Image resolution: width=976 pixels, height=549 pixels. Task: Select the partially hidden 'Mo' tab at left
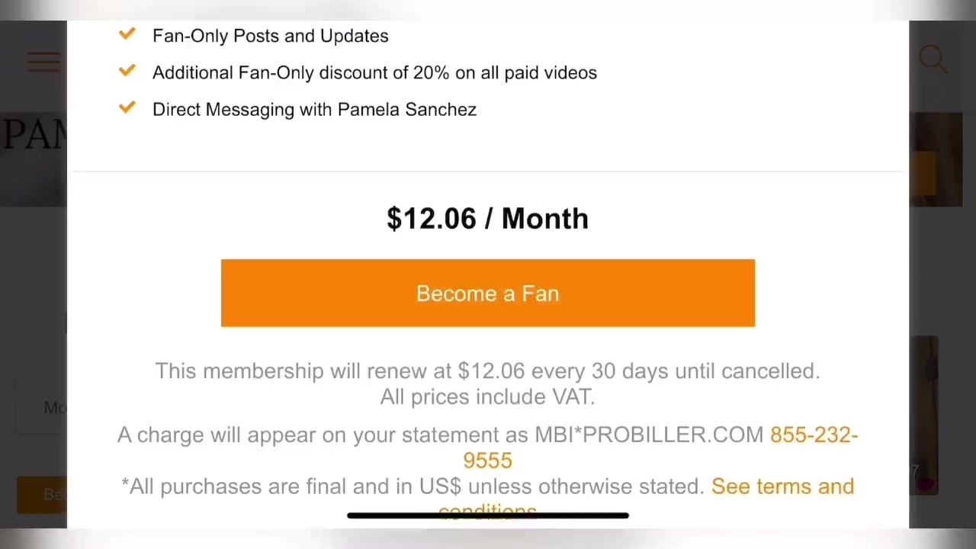[53, 407]
